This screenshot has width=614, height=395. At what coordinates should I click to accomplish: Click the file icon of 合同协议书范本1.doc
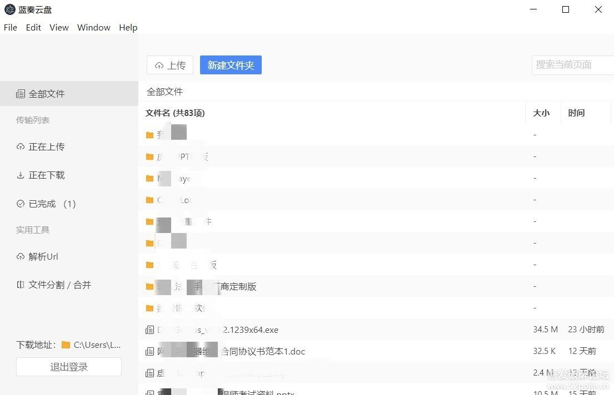149,352
